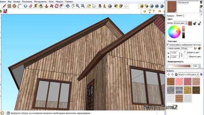Click the library Home icon
204x115 pixels.
coord(176,74)
